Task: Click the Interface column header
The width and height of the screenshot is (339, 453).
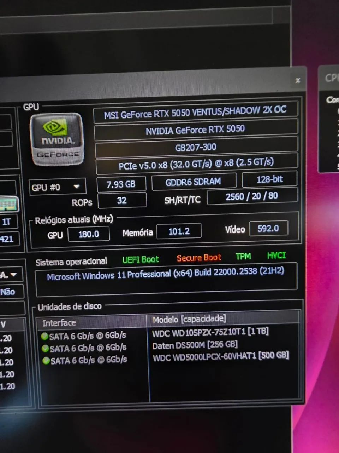Action: pyautogui.click(x=91, y=322)
